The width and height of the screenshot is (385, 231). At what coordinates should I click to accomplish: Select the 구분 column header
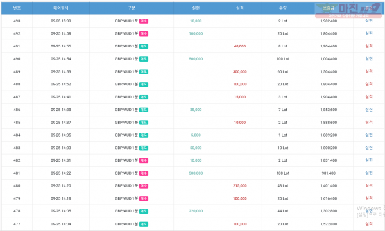(x=132, y=8)
